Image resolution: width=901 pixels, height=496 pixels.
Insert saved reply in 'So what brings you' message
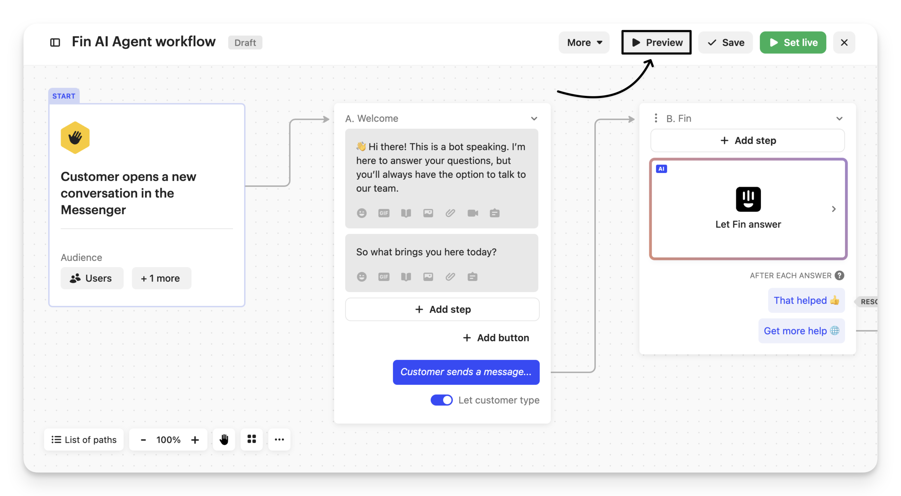(472, 277)
